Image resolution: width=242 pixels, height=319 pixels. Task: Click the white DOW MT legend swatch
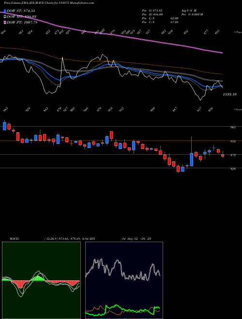tap(5, 16)
